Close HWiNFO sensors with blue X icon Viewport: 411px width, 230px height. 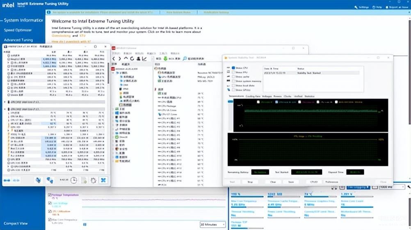pos(103,180)
